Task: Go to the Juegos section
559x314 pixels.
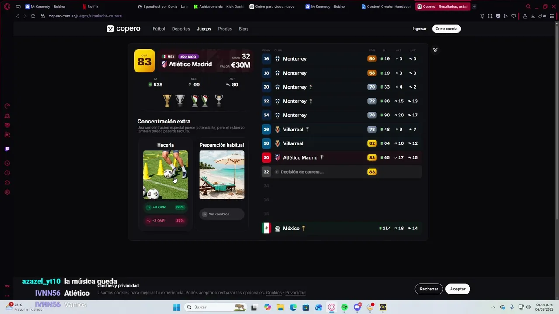Action: (x=204, y=29)
